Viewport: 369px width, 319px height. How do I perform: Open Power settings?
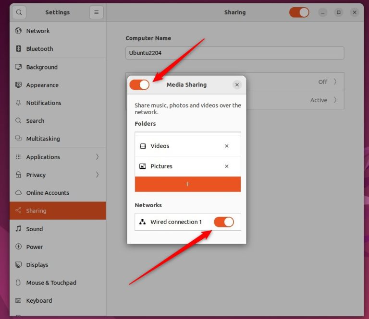pos(58,247)
